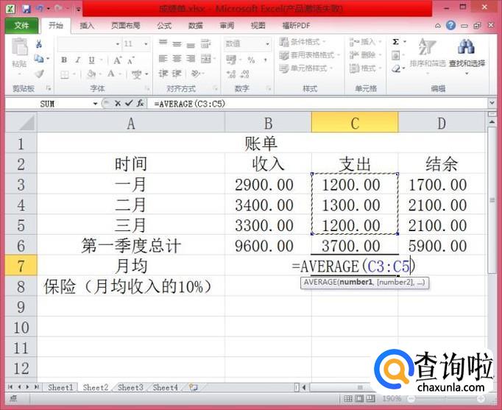
Task: Click the Wrap Text icon
Action: point(206,43)
